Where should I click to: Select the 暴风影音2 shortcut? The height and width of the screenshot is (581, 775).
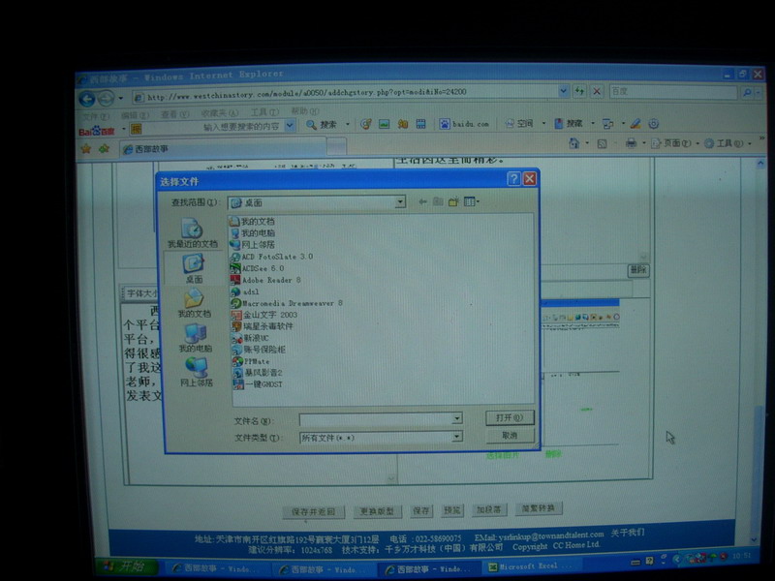(x=258, y=373)
